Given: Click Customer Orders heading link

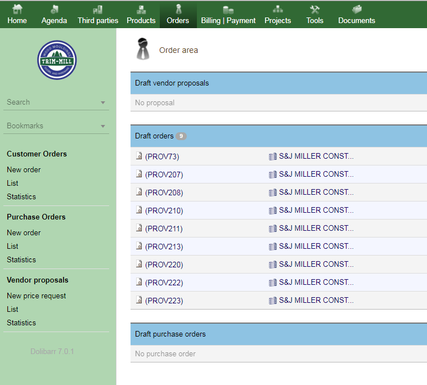Looking at the screenshot, I should (x=37, y=154).
